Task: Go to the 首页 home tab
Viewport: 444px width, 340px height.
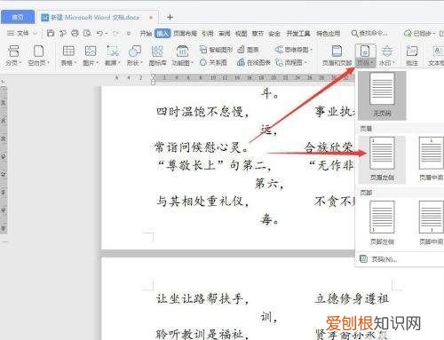Action: click(x=18, y=17)
